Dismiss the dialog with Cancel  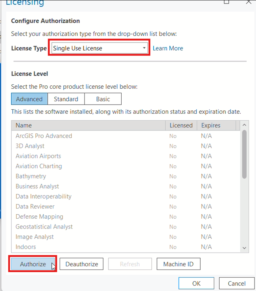(x=237, y=283)
